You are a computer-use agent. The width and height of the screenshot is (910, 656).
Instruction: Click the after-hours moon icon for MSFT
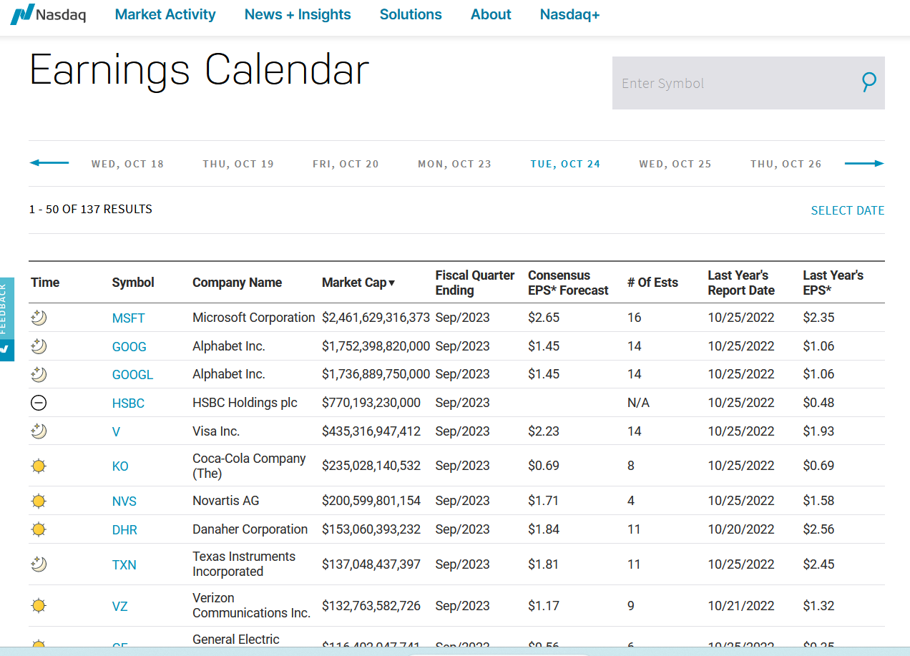(x=39, y=318)
